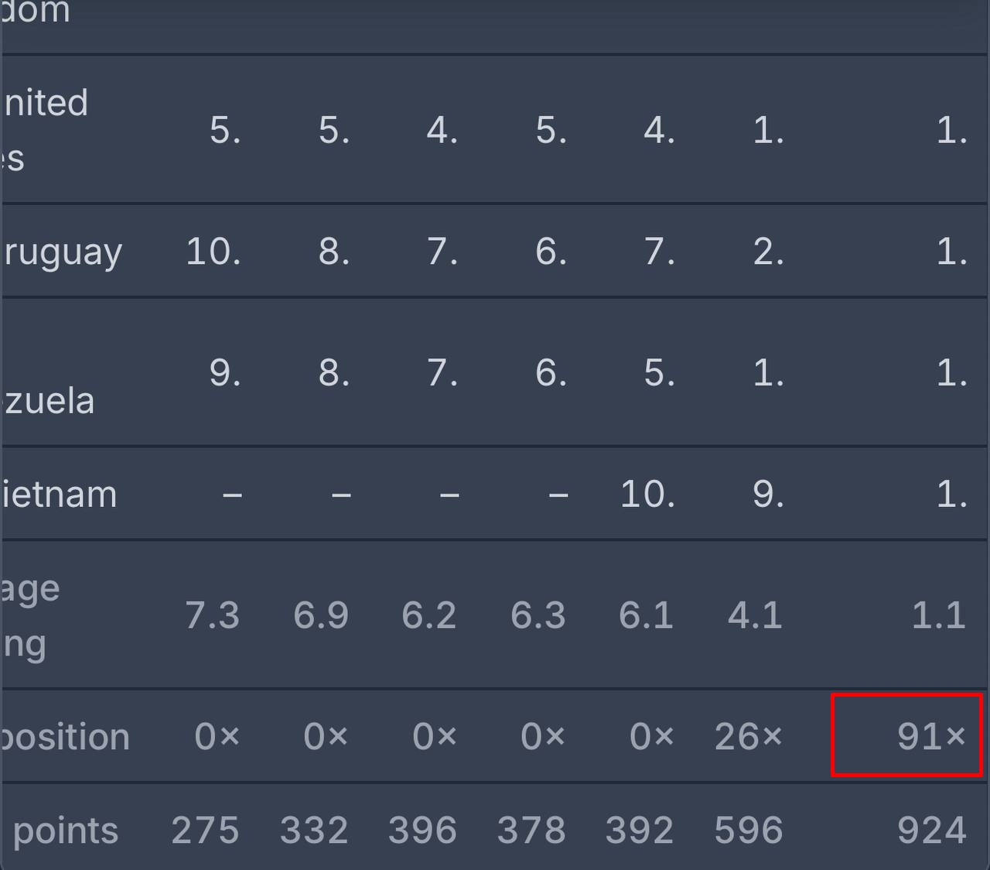Click the 4.1 average ranking cell

tap(756, 615)
